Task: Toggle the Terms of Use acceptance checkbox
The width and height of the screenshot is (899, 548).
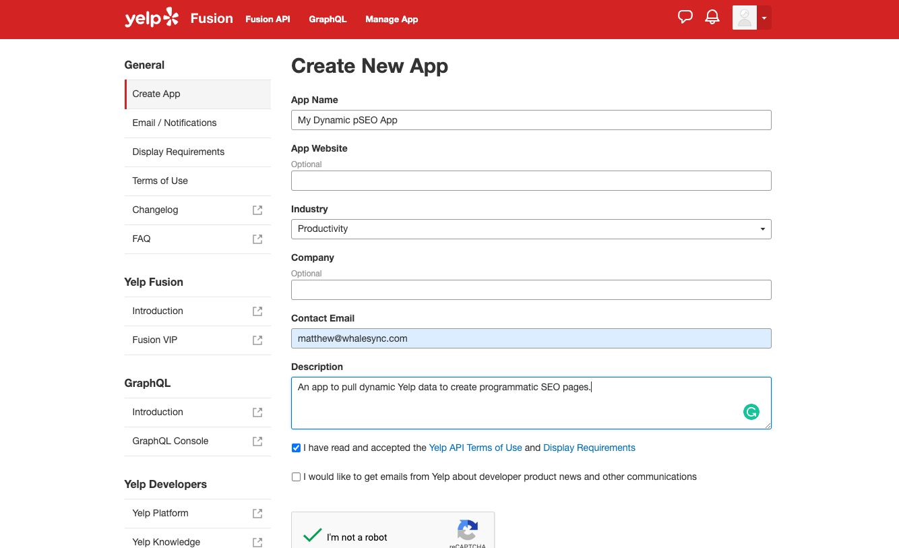Action: (296, 448)
